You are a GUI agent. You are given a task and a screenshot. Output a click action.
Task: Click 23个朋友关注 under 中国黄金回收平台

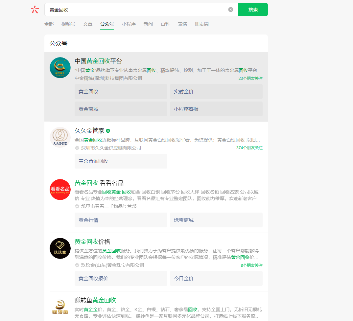click(x=250, y=78)
